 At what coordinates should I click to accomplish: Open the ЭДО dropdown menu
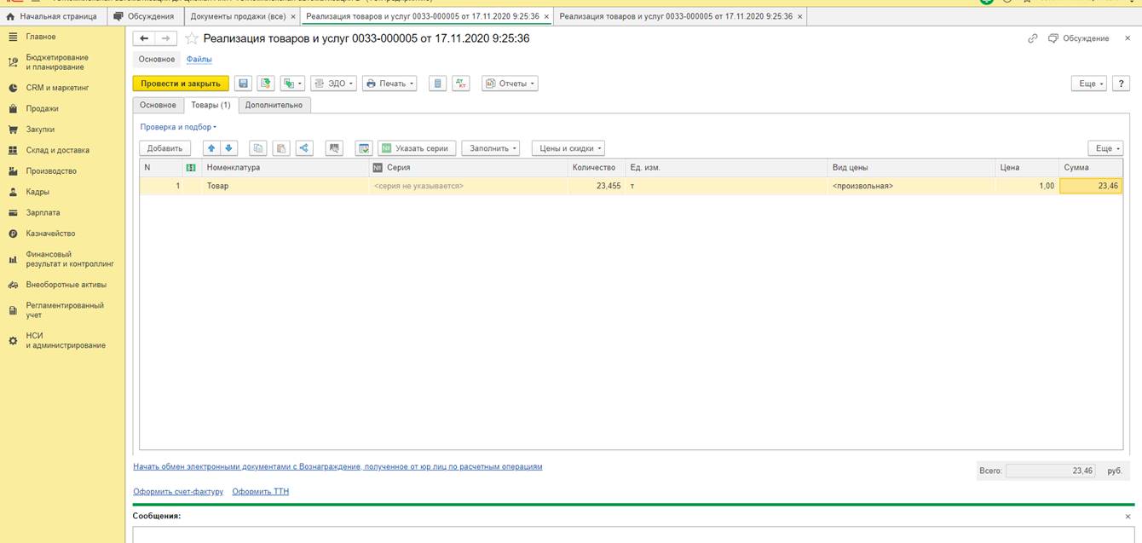(333, 84)
